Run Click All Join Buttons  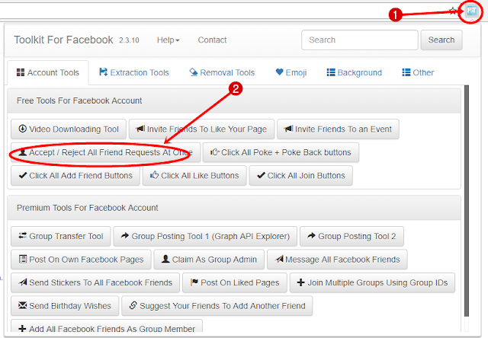pyautogui.click(x=301, y=176)
